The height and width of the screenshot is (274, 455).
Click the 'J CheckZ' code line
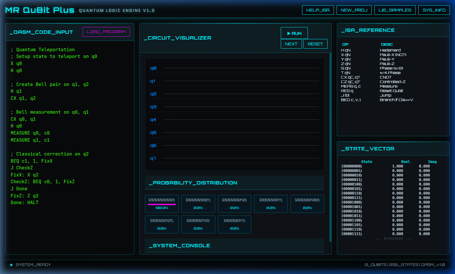[x=22, y=168]
